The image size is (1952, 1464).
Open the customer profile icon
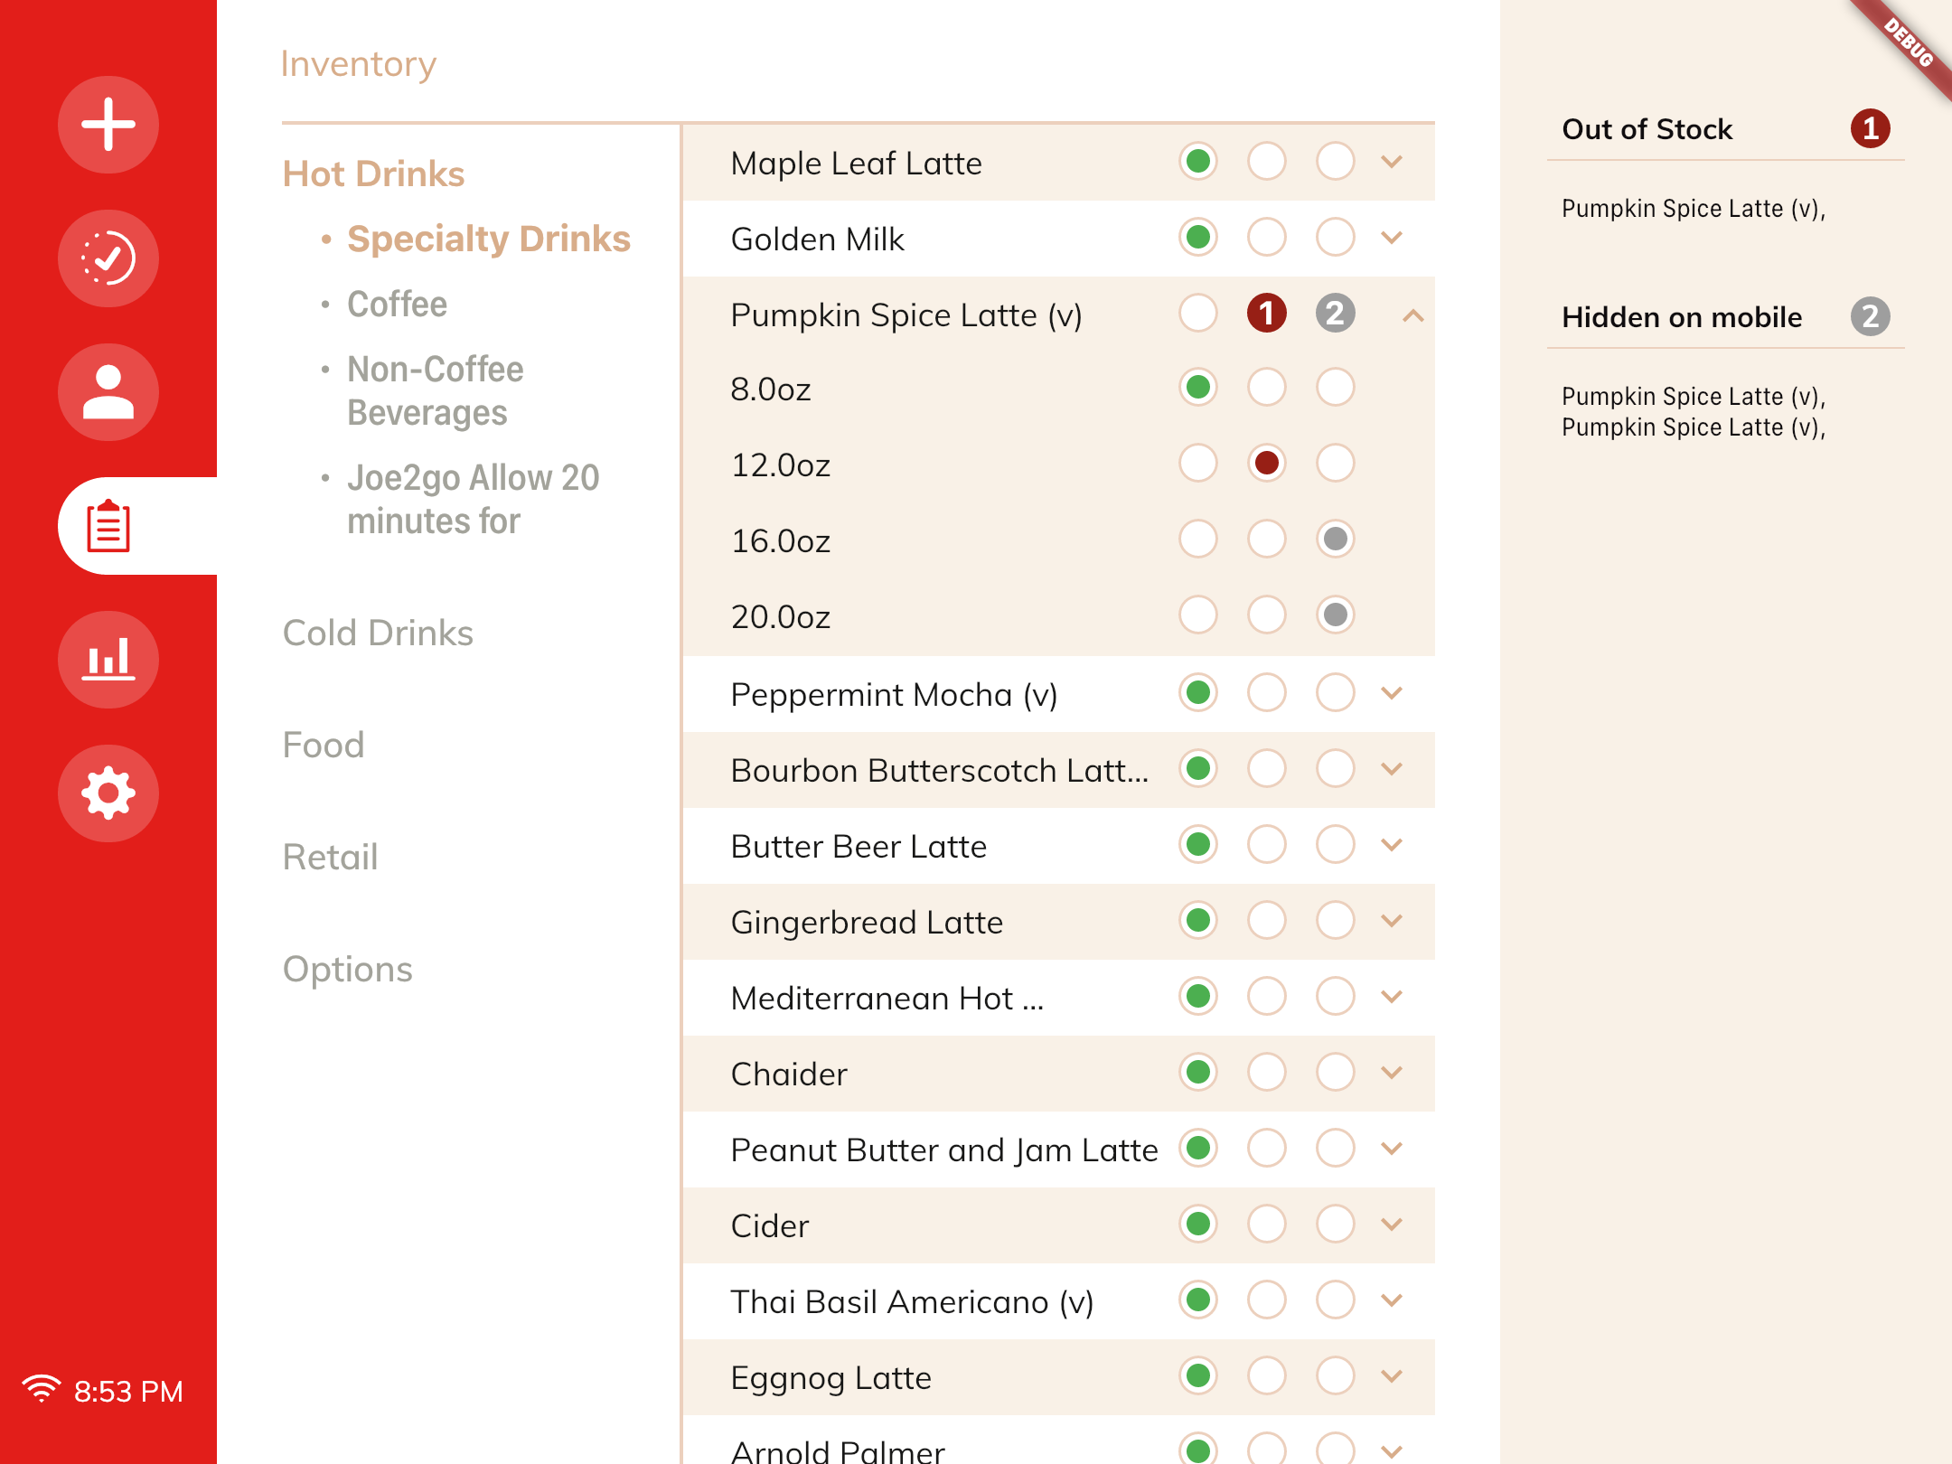click(x=108, y=392)
